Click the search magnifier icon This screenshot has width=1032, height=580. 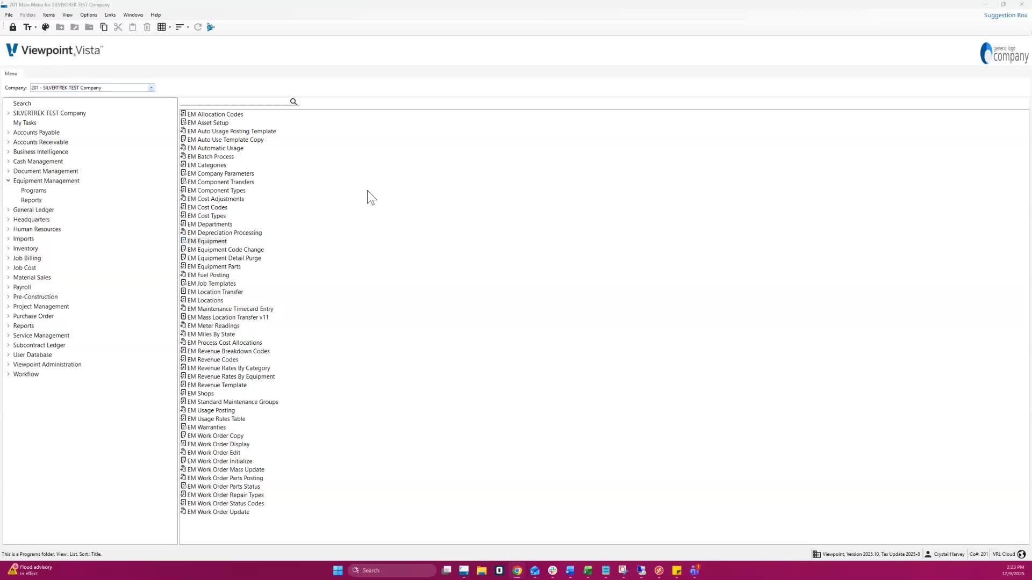pos(293,102)
